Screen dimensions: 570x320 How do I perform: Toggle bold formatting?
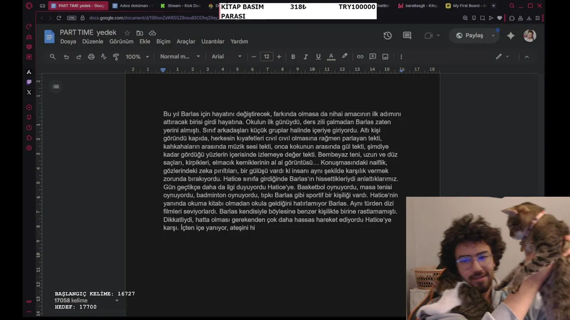pyautogui.click(x=293, y=56)
